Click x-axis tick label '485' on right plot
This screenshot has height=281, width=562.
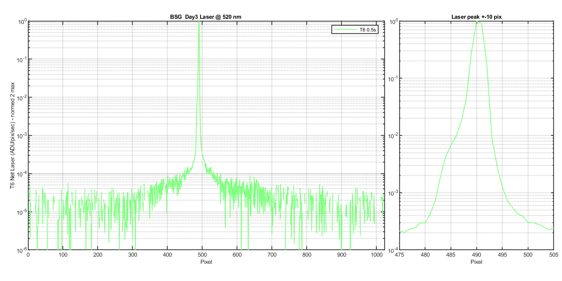click(451, 255)
